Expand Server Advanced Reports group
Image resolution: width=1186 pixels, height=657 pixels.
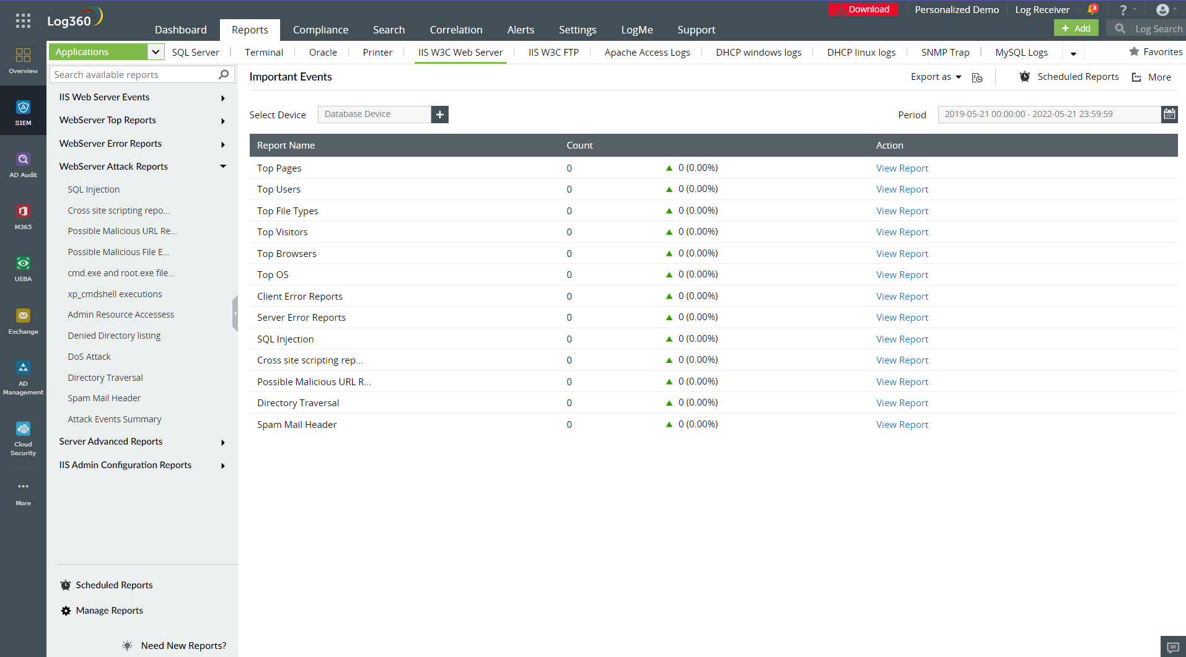click(x=222, y=442)
